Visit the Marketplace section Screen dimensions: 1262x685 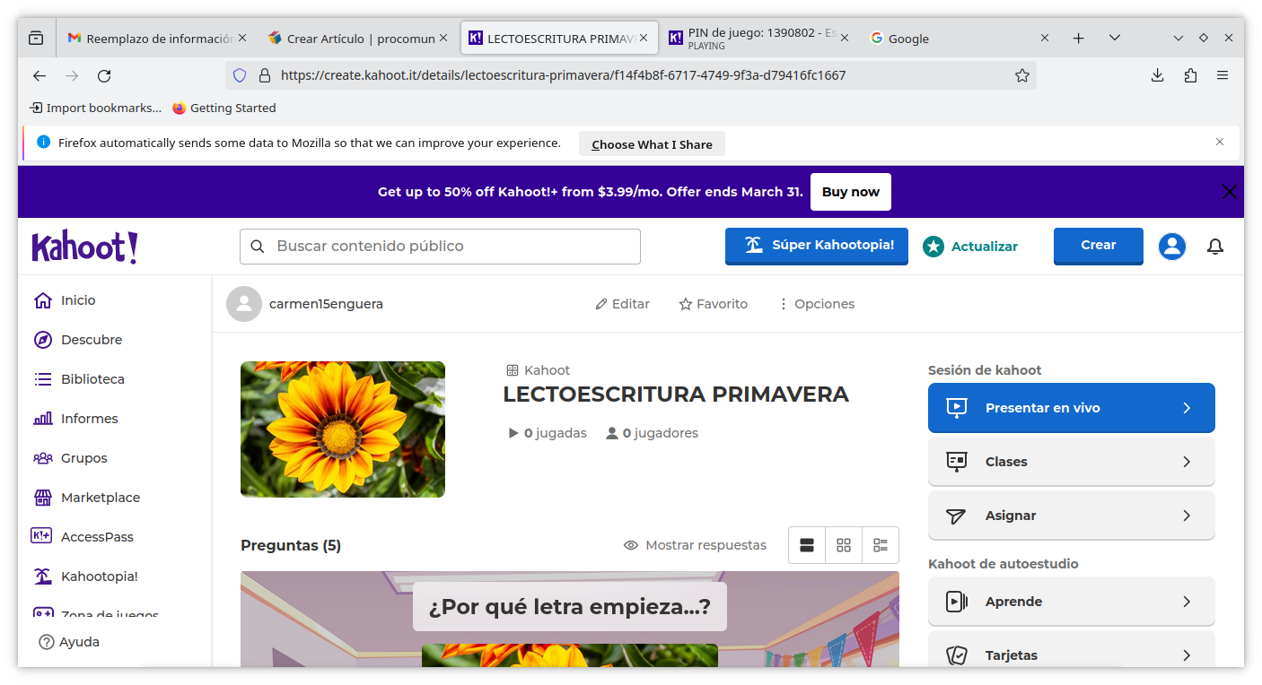point(42,497)
